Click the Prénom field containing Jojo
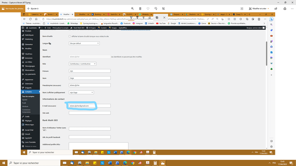 point(90,71)
